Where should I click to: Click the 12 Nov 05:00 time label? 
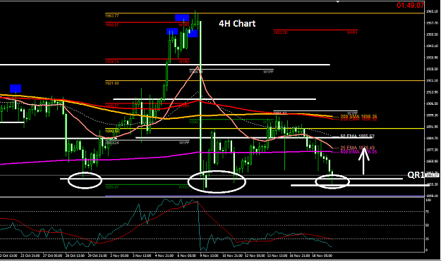(255, 255)
